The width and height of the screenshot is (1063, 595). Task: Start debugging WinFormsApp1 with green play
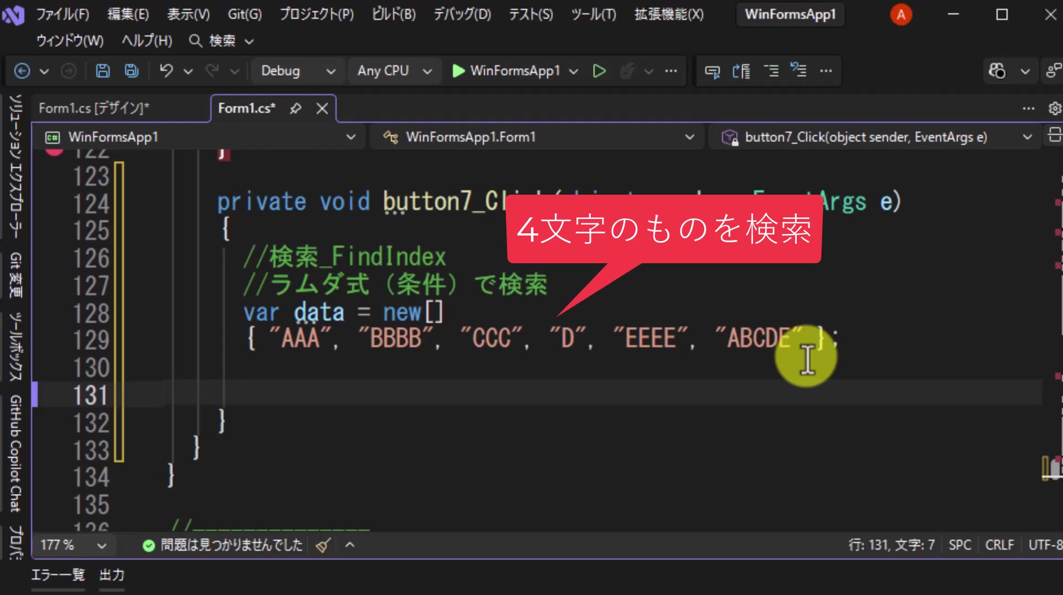point(458,71)
